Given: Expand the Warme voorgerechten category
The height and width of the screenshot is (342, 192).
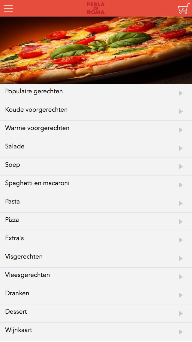Looking at the screenshot, I should click(x=96, y=130).
